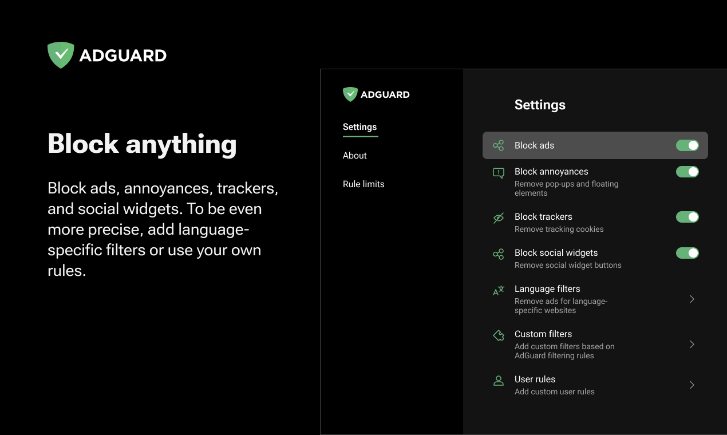Click the Block trackers label
Image resolution: width=727 pixels, height=435 pixels.
coord(543,217)
